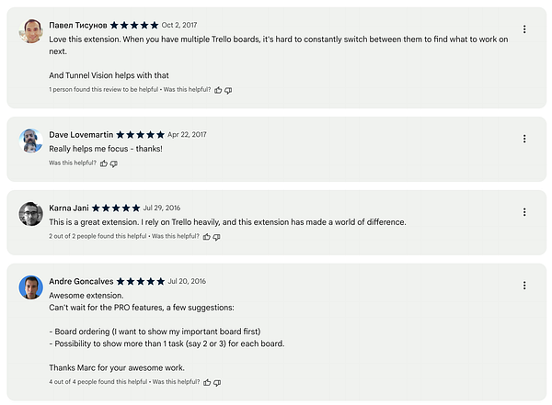552x405 pixels.
Task: Click Павел Тисунов's profile picture
Action: click(31, 31)
